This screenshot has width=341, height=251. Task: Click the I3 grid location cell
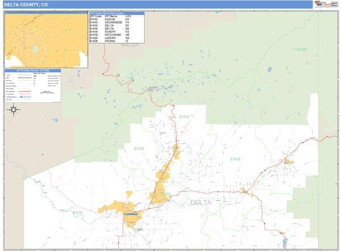tap(127, 41)
